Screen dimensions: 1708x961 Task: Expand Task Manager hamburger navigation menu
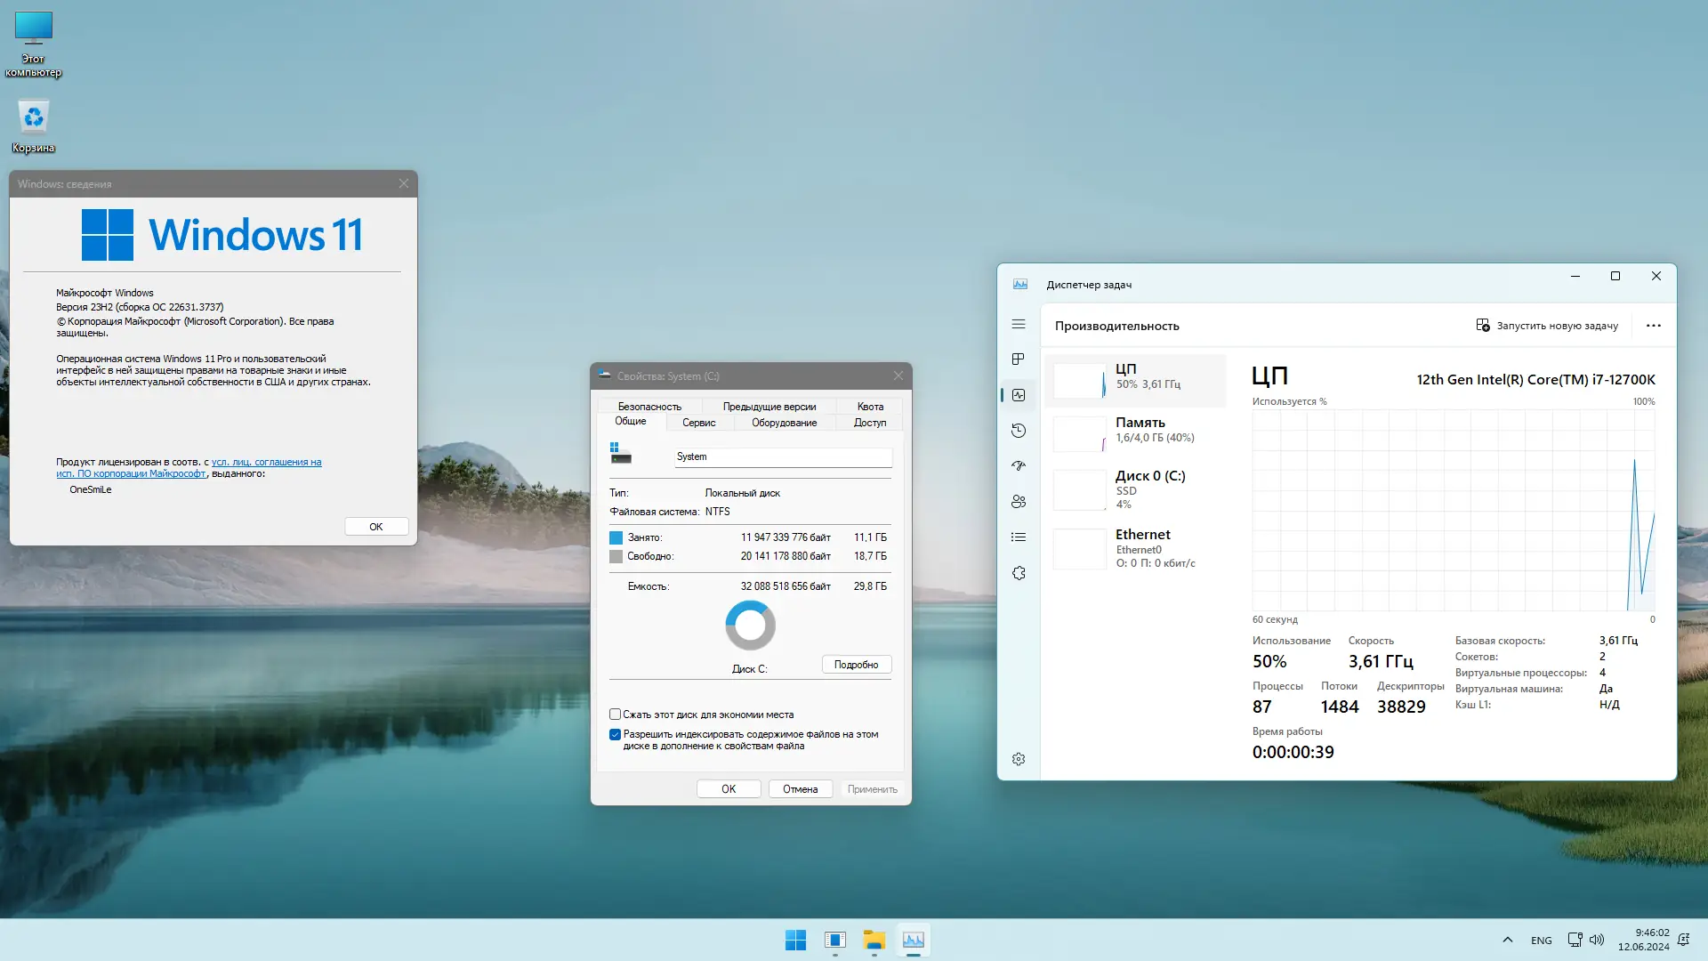(x=1019, y=325)
